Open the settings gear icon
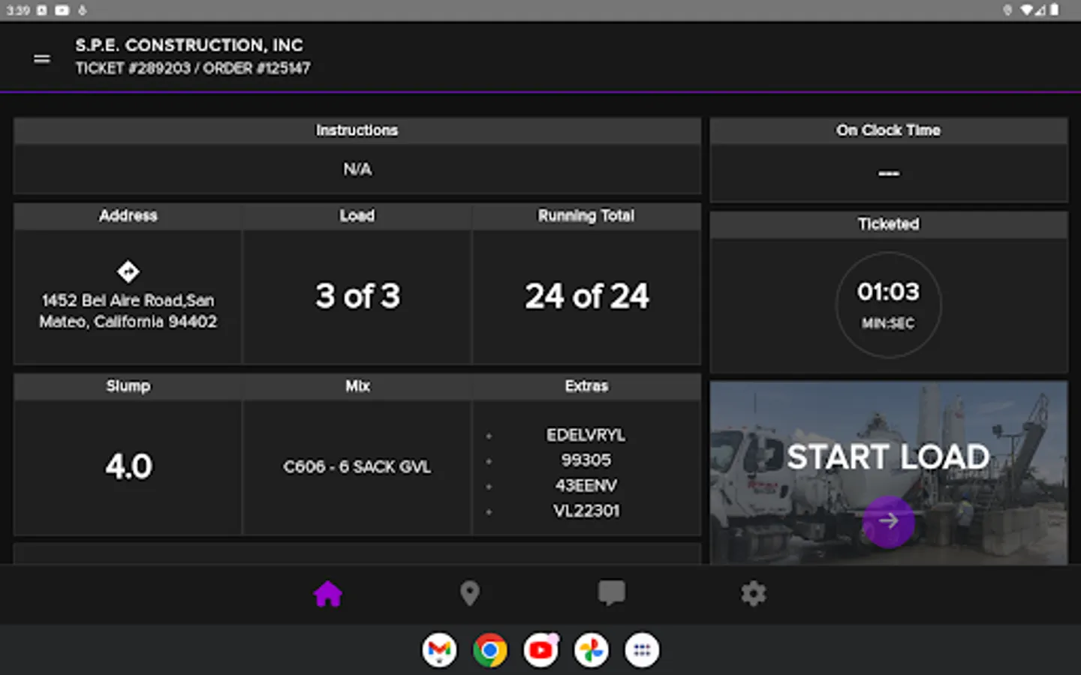1081x675 pixels. tap(753, 594)
